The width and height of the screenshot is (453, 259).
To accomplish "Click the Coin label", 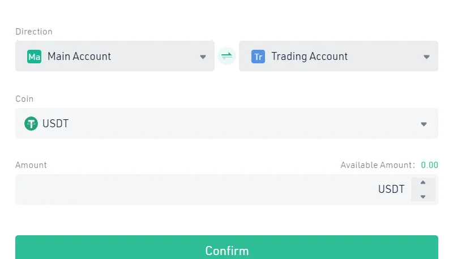I will tap(24, 99).
